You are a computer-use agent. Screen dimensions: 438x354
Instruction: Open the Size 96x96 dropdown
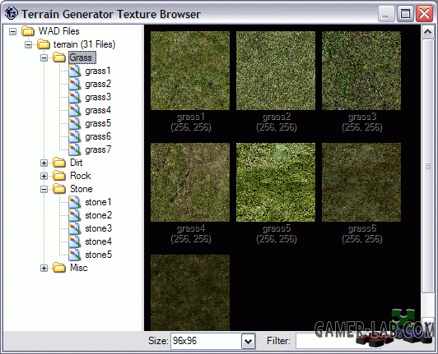click(x=249, y=341)
